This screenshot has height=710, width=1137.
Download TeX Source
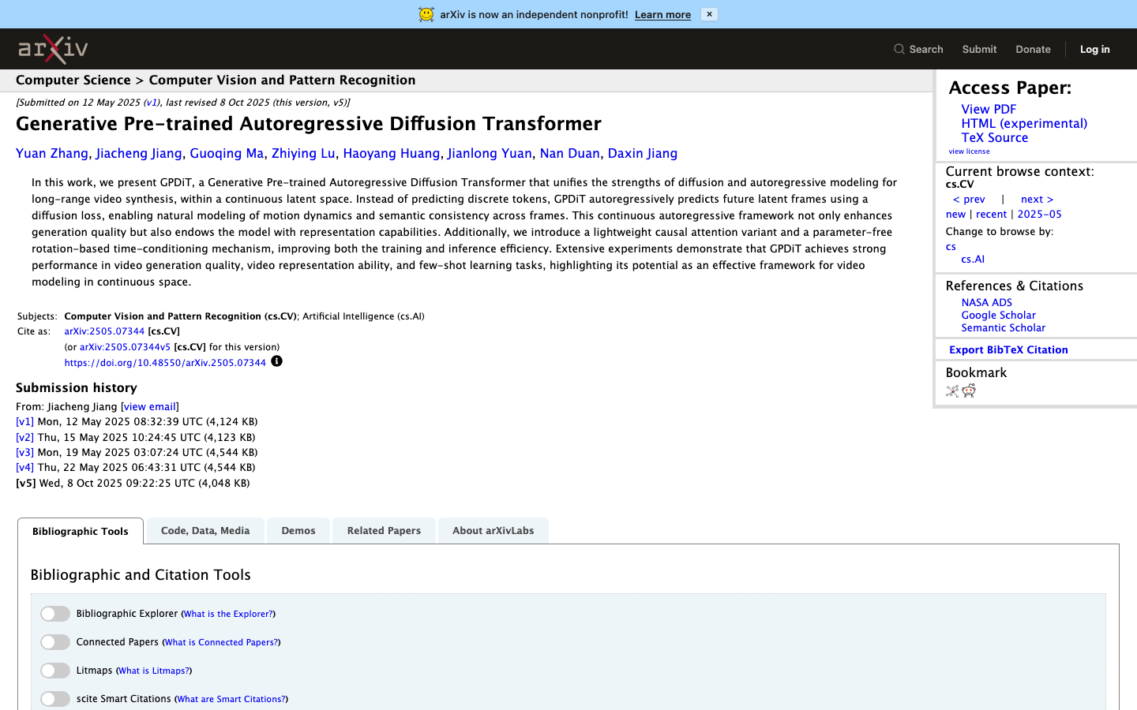(x=995, y=137)
